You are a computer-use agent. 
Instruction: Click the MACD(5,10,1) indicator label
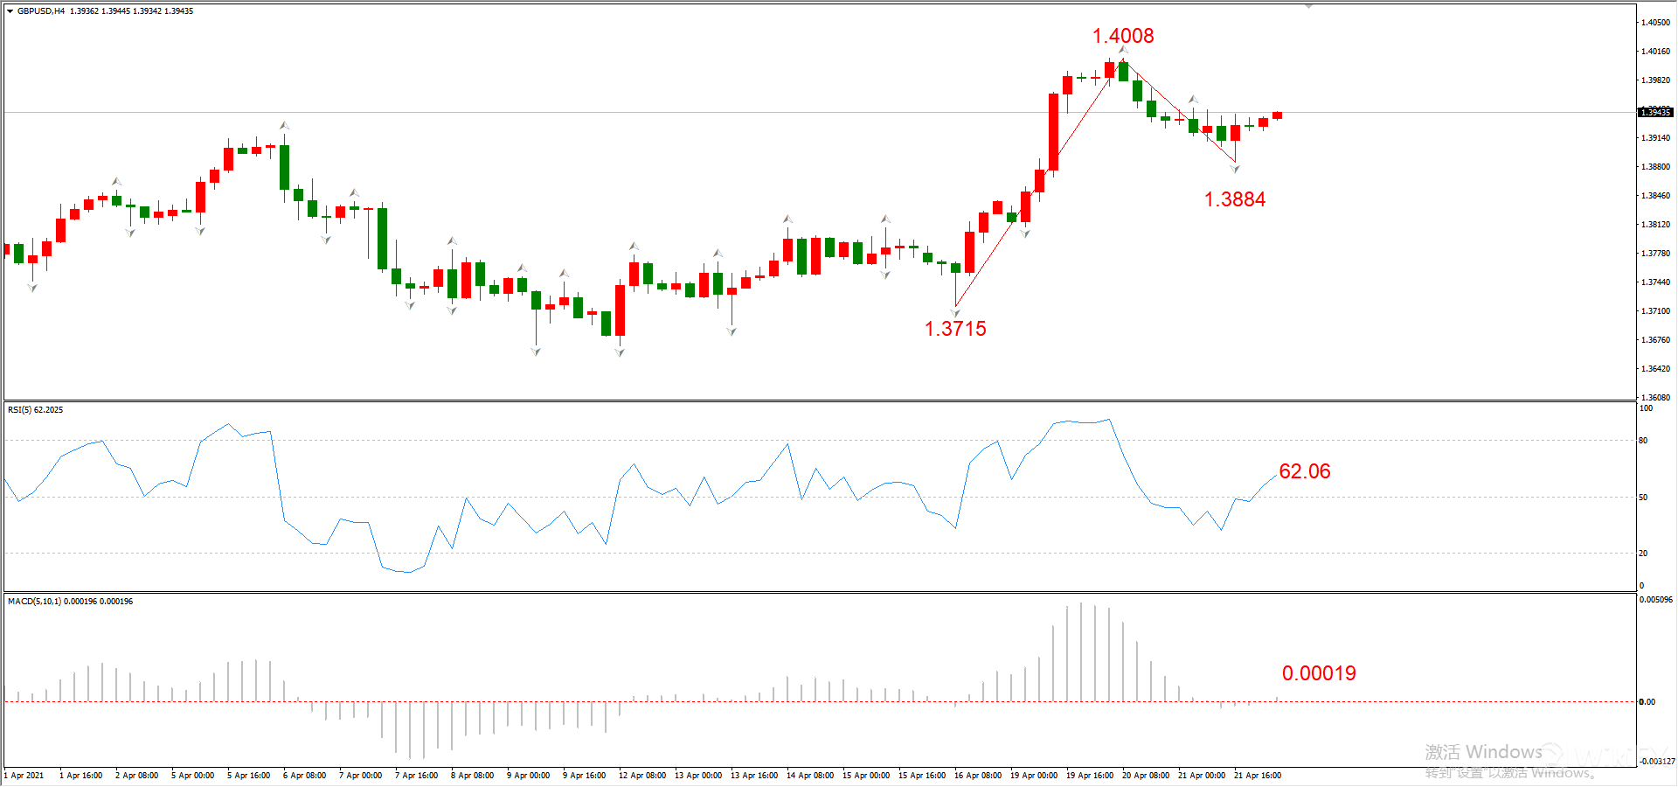click(x=70, y=602)
